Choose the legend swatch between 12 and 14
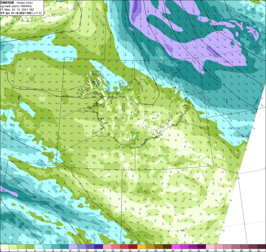The height and width of the screenshot is (252, 266). pyautogui.click(x=56, y=247)
